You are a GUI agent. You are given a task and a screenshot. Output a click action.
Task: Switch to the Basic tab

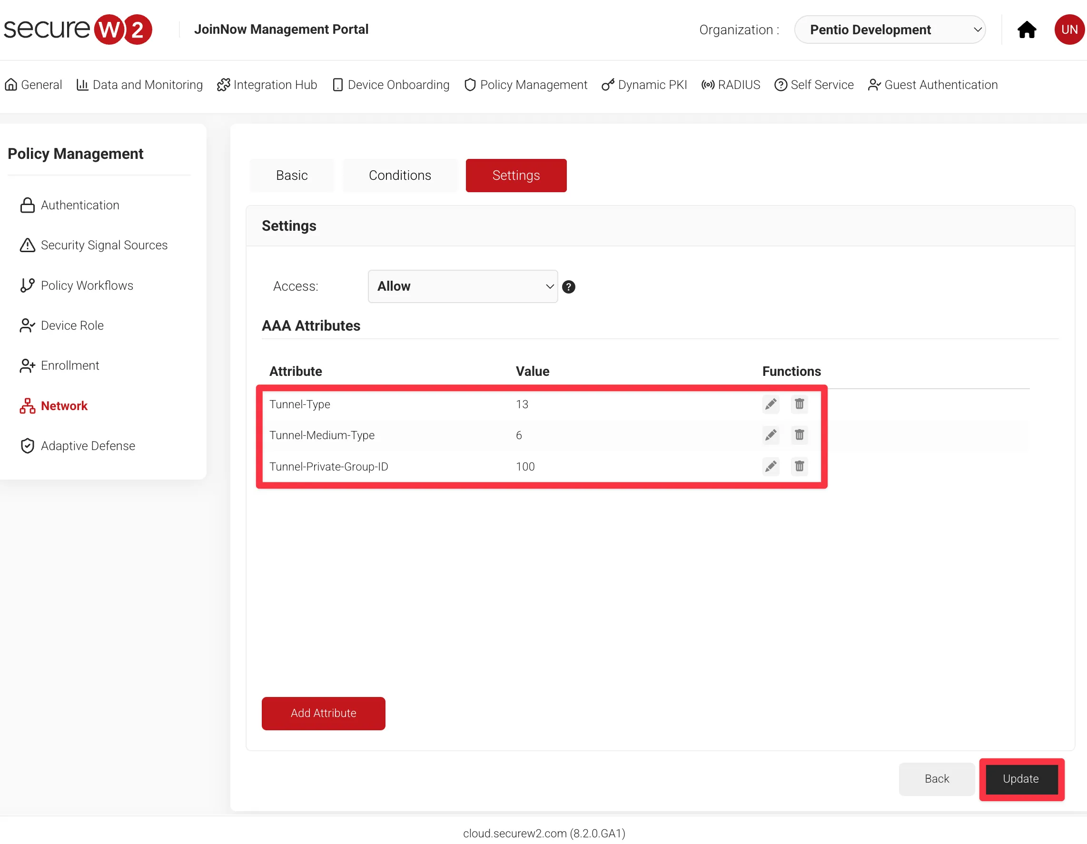[292, 175]
